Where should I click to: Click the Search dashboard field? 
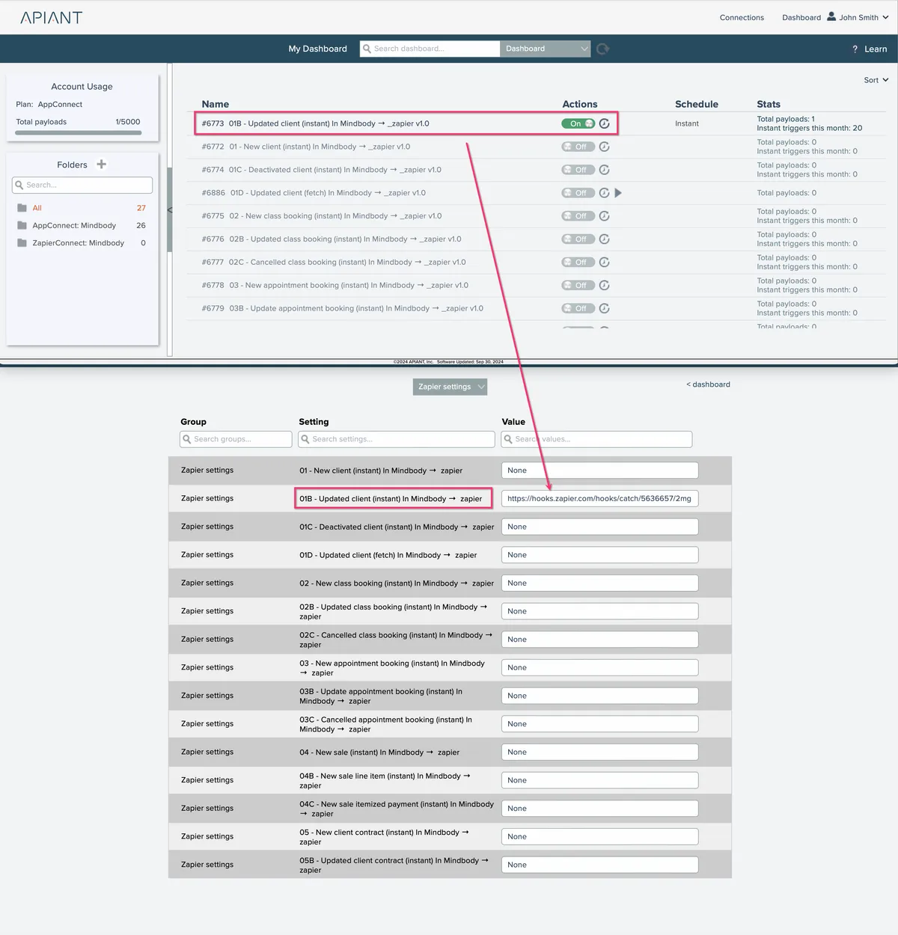point(430,49)
